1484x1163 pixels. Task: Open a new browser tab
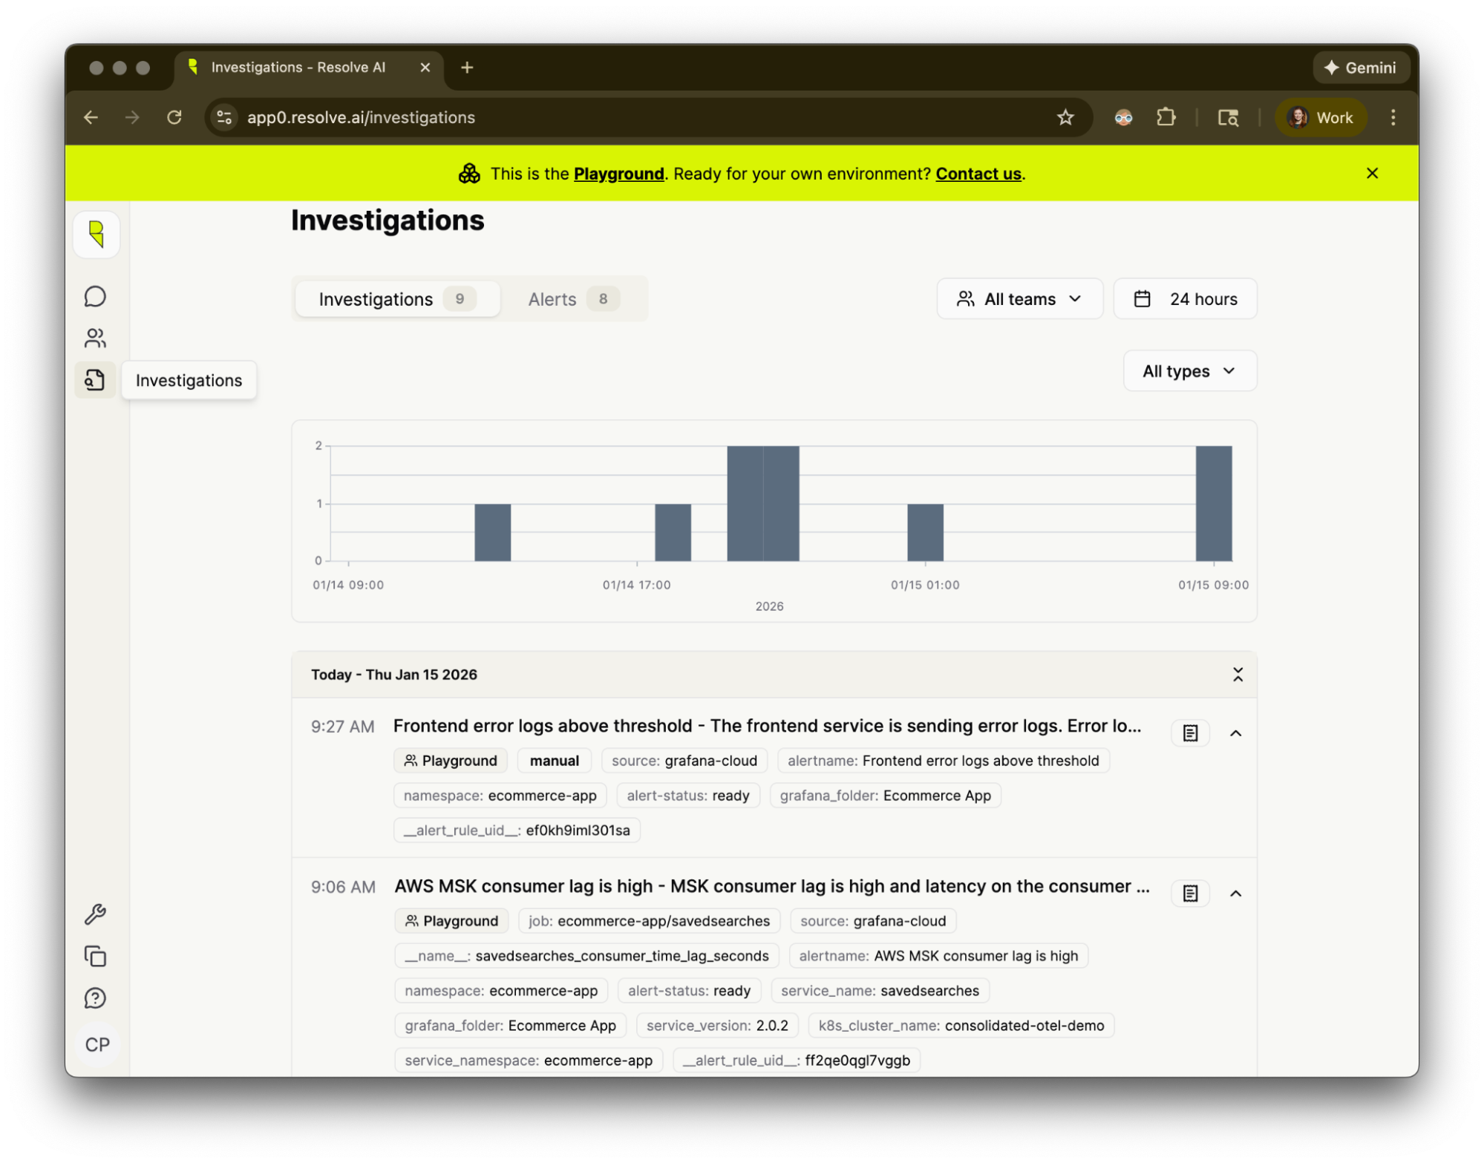point(467,68)
